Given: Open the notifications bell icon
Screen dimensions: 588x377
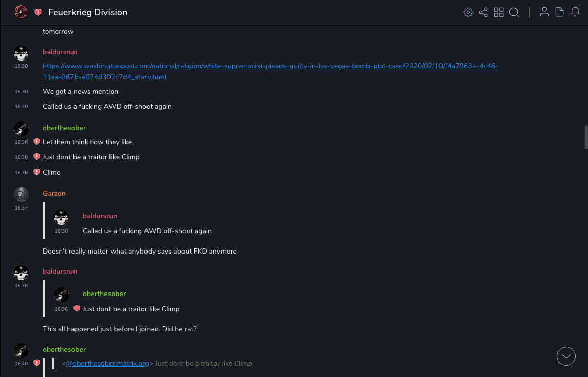Looking at the screenshot, I should point(575,12).
